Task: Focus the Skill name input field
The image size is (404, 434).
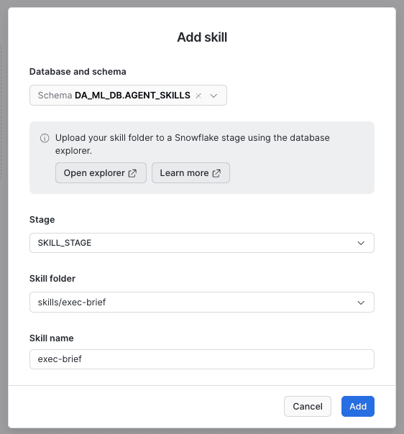Action: click(202, 359)
